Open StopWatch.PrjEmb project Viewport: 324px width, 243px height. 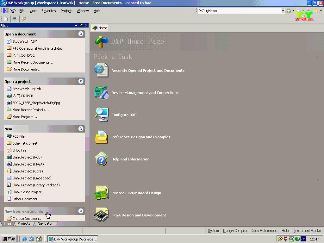27,89
